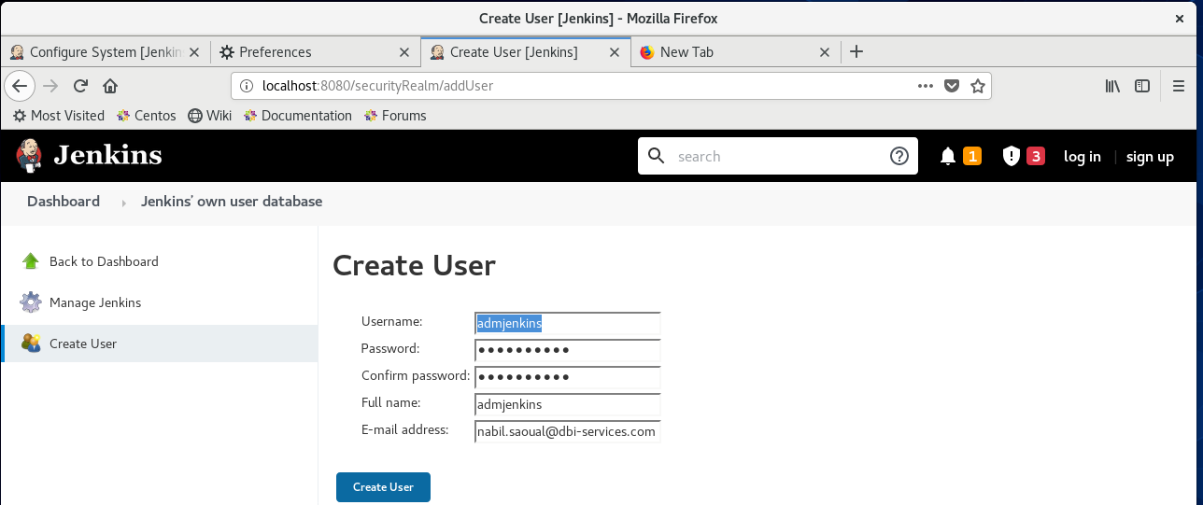1203x505 pixels.
Task: Click the Manage Jenkins gear icon
Action: tap(31, 302)
